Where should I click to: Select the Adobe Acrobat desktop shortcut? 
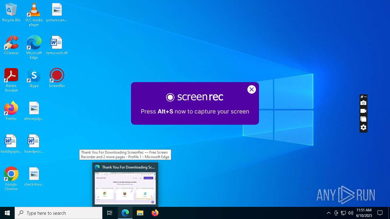[11, 80]
